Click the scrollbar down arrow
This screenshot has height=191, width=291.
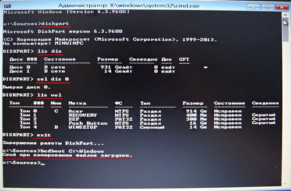point(285,183)
